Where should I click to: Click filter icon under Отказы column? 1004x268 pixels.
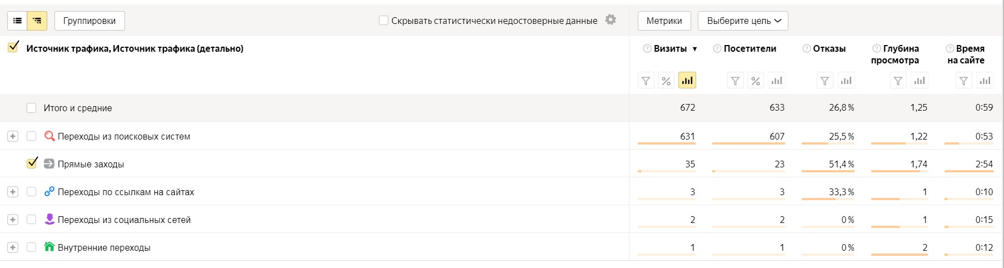(x=825, y=81)
